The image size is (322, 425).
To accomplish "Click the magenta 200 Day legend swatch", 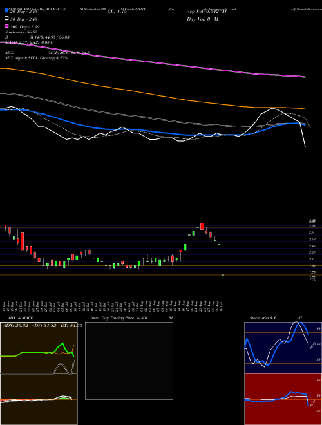I will [6, 26].
